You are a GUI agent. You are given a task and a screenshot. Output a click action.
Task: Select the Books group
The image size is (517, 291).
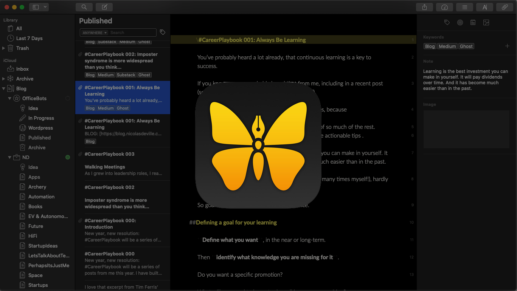(x=35, y=206)
